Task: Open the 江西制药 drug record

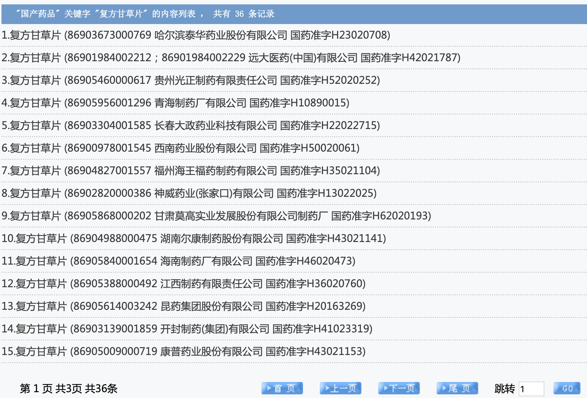Action: tap(183, 284)
